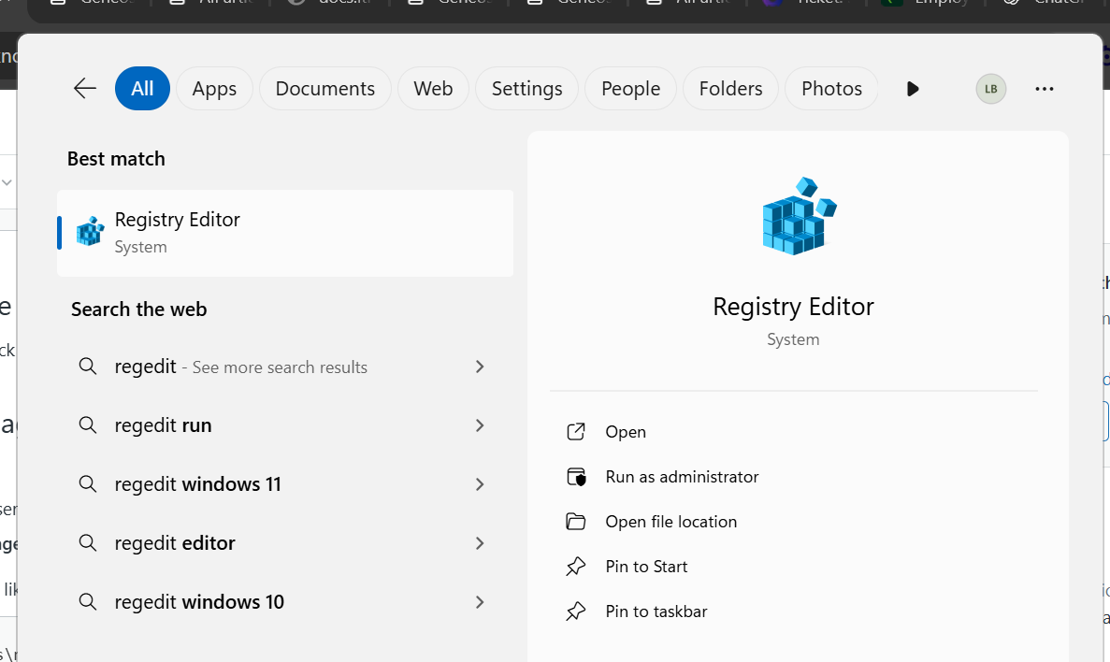Click the large Registry Editor cube icon

798,216
